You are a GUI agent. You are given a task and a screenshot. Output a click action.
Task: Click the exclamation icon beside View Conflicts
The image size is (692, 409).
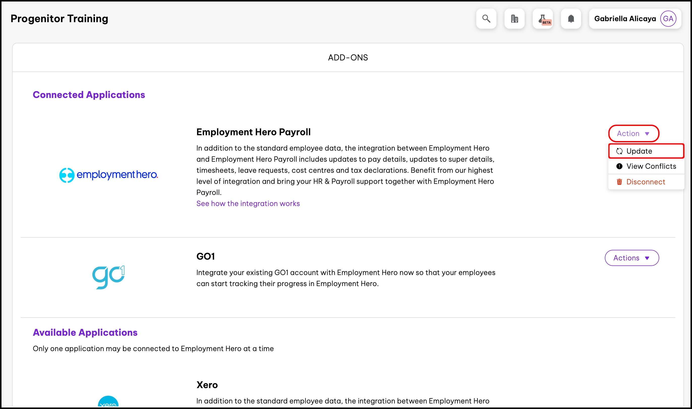(619, 166)
